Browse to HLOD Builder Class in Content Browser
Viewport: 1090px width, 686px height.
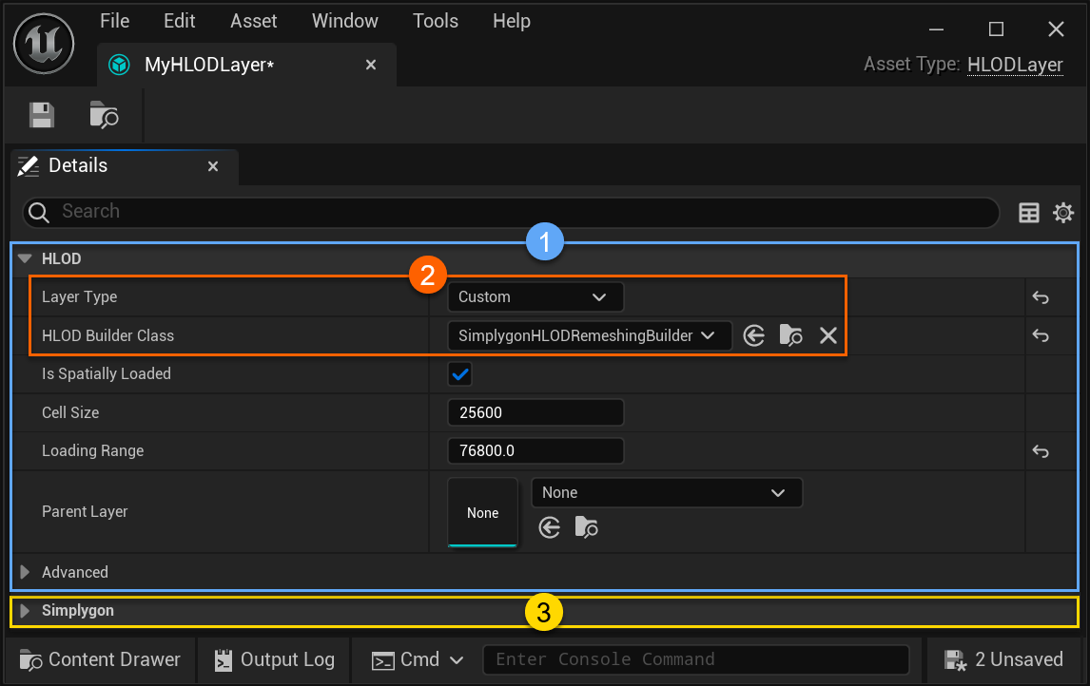click(790, 335)
